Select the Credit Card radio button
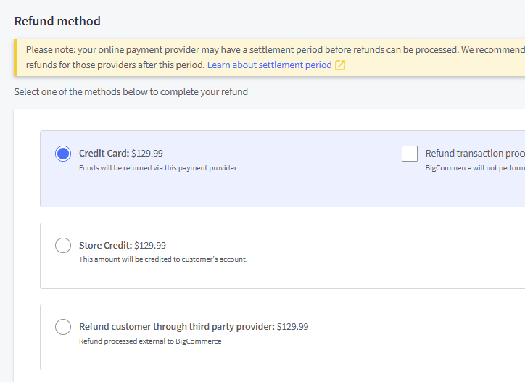Viewport: 525px width, 382px height. 63,154
